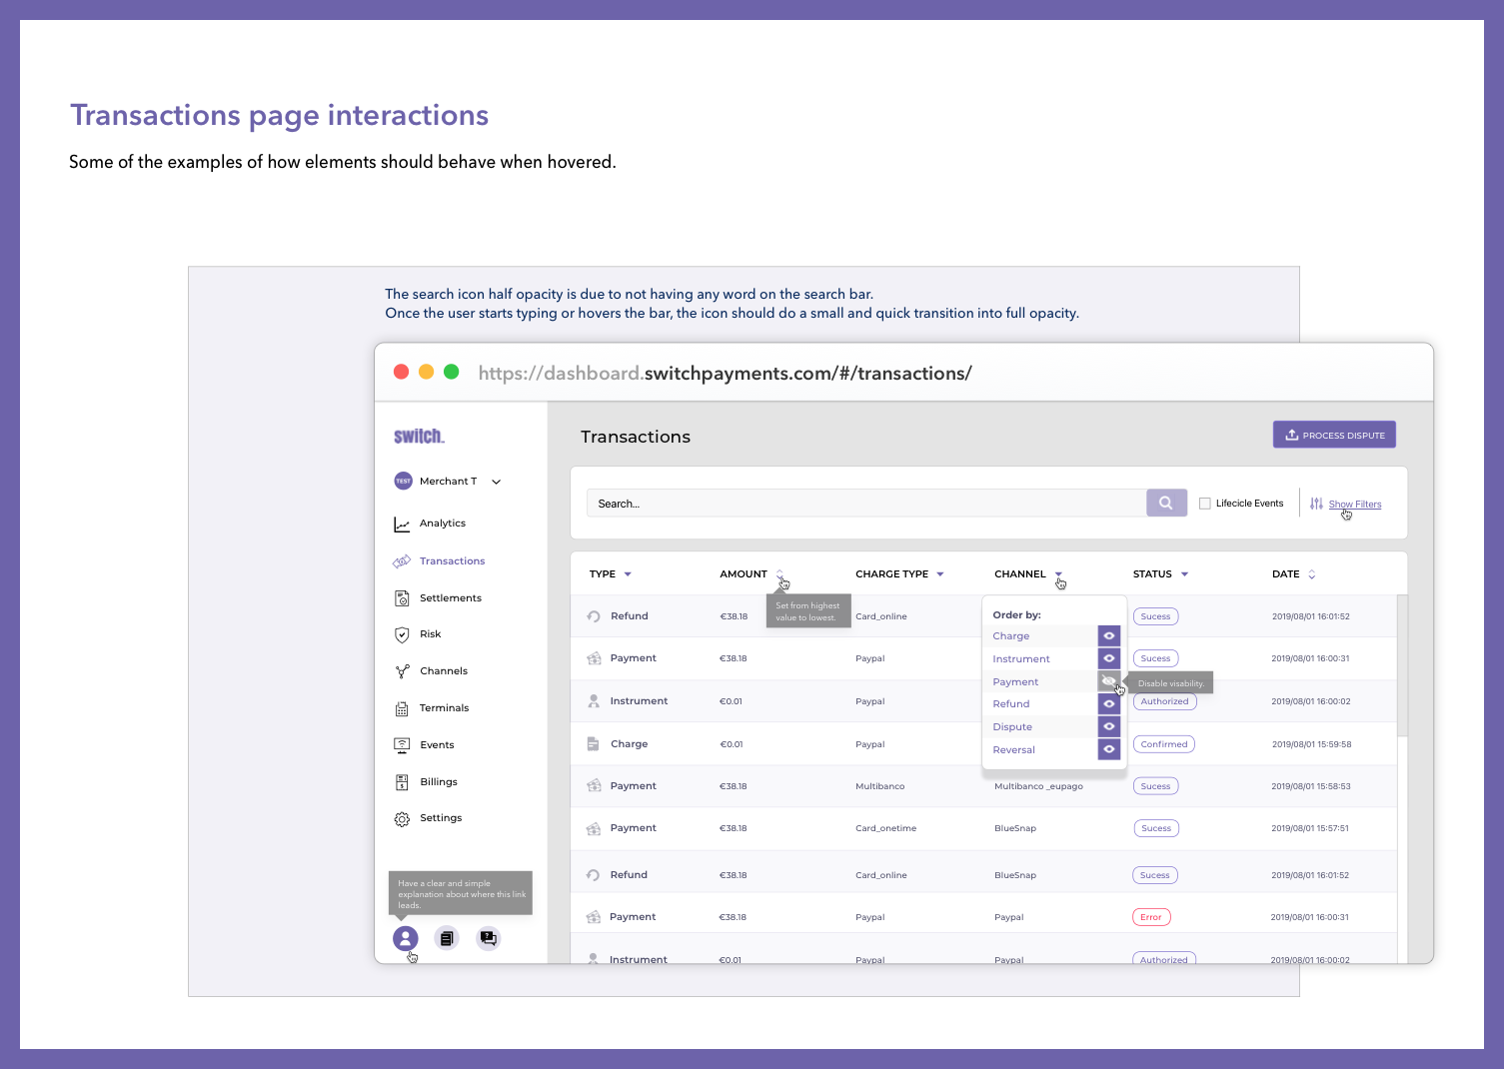Collapse the CHANNEL column dropdown arrow
The width and height of the screenshot is (1504, 1069).
click(x=1058, y=574)
